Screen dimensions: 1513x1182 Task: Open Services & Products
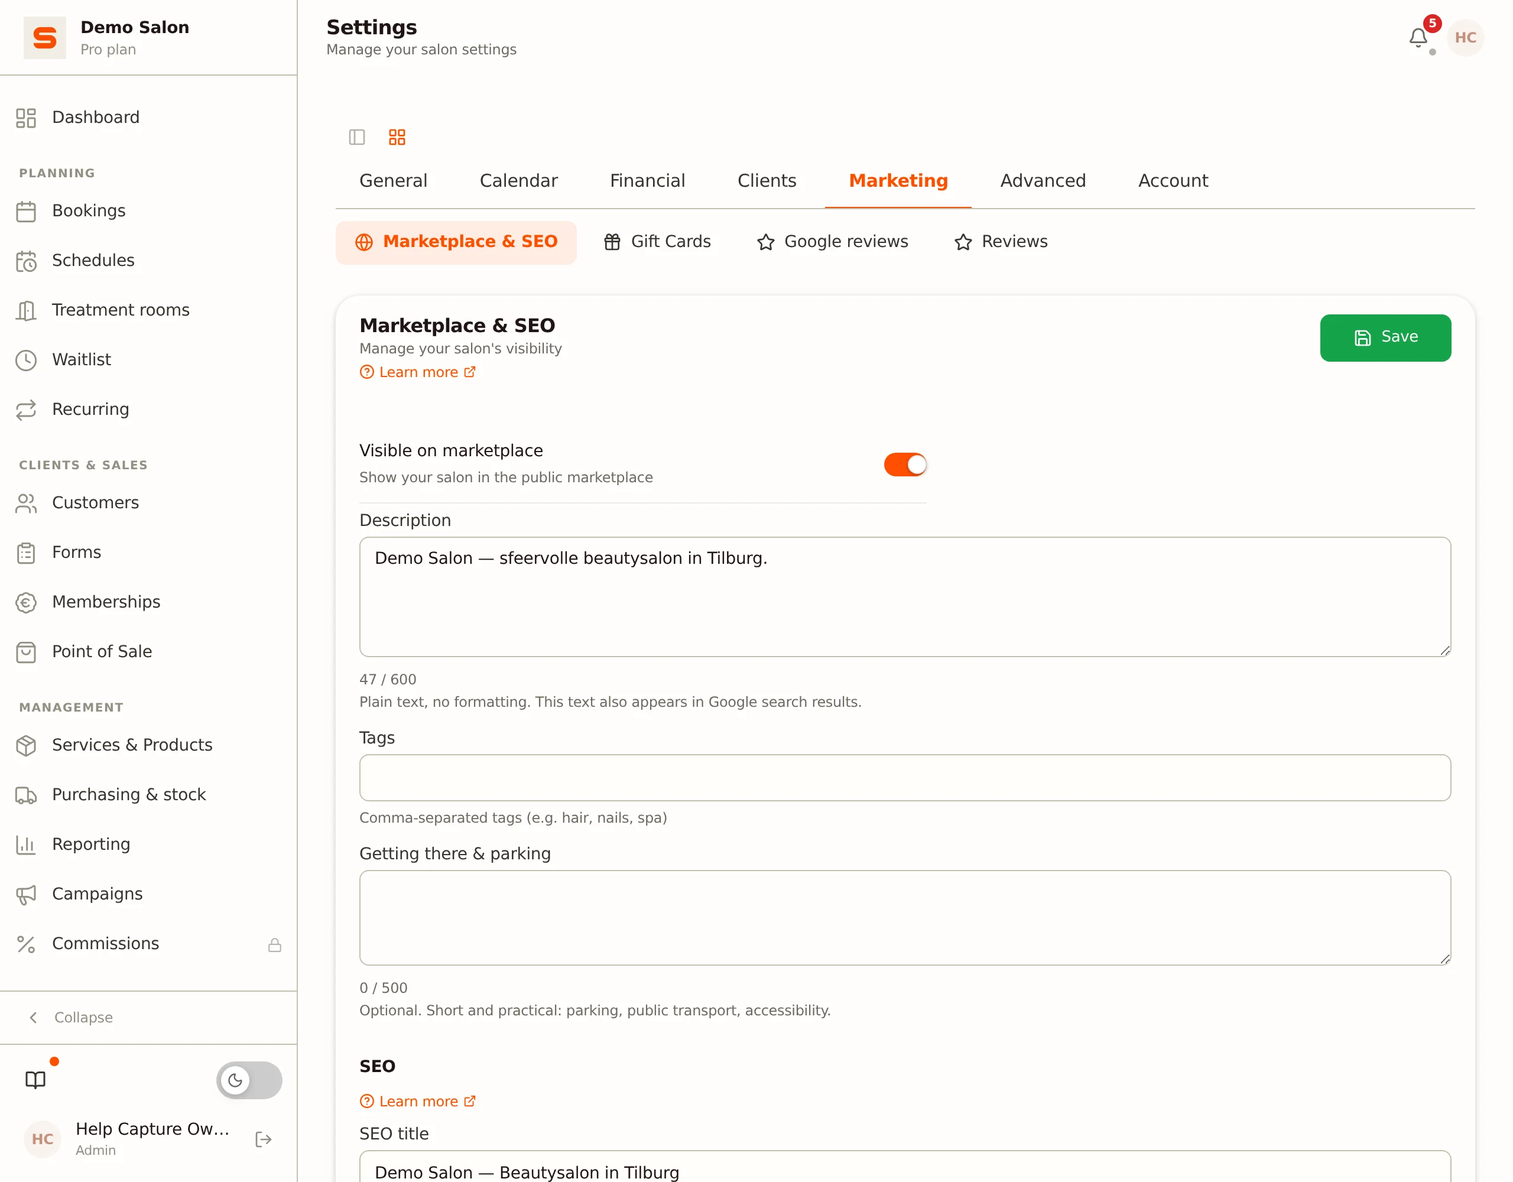pos(148,745)
